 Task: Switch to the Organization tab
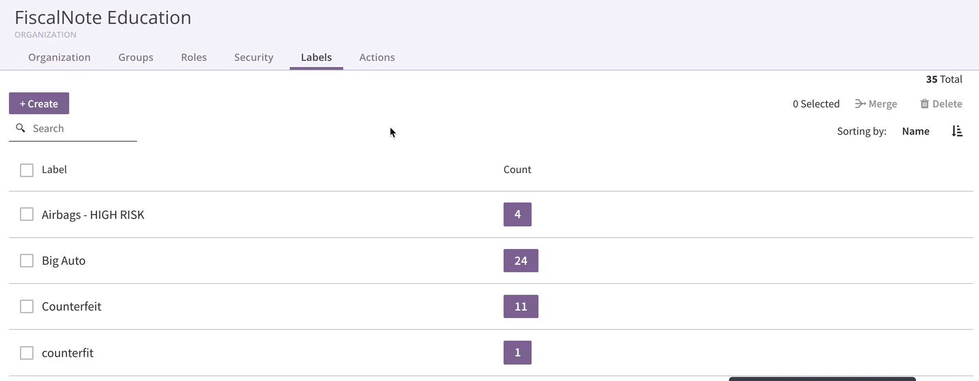(60, 57)
